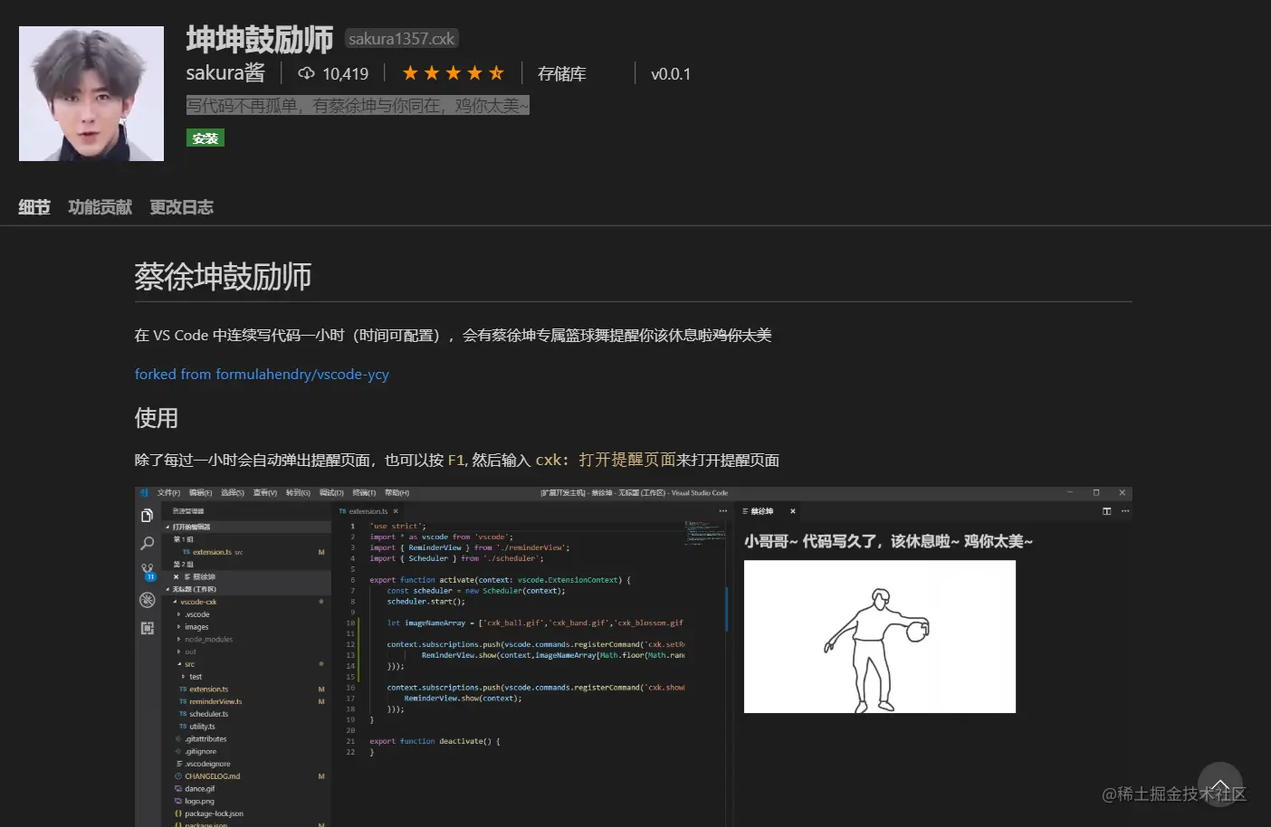Open the Extensions icon in the activity bar
This screenshot has width=1271, height=827.
click(x=147, y=628)
